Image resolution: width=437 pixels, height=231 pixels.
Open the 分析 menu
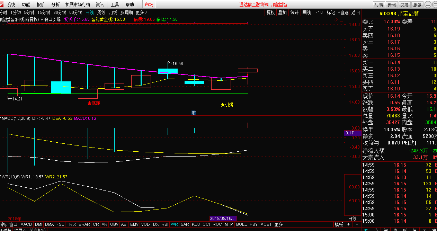[x=55, y=5]
